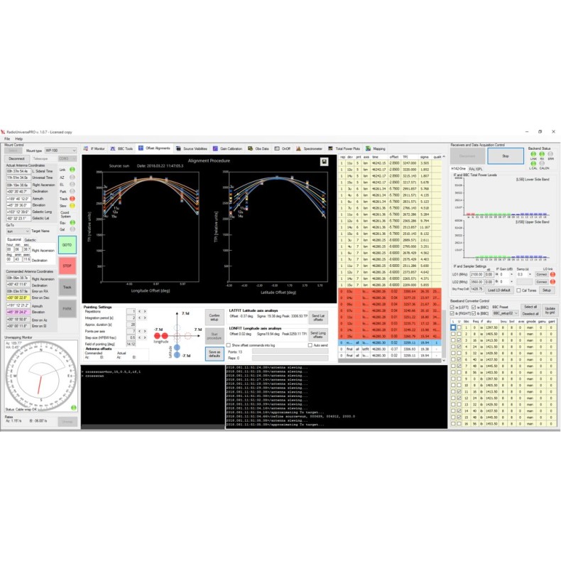Click the L CAL backend indicator

tap(533, 163)
